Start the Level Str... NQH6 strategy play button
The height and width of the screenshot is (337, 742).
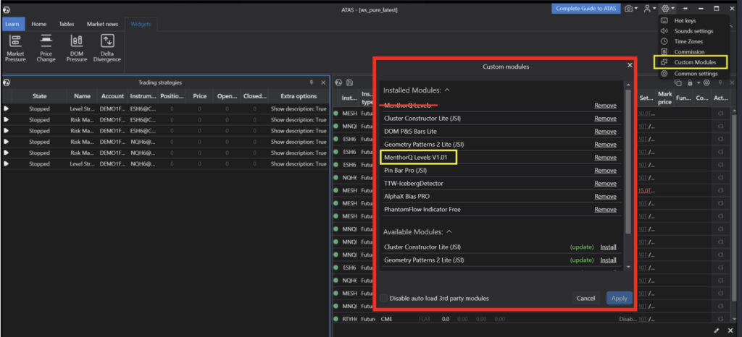point(6,163)
